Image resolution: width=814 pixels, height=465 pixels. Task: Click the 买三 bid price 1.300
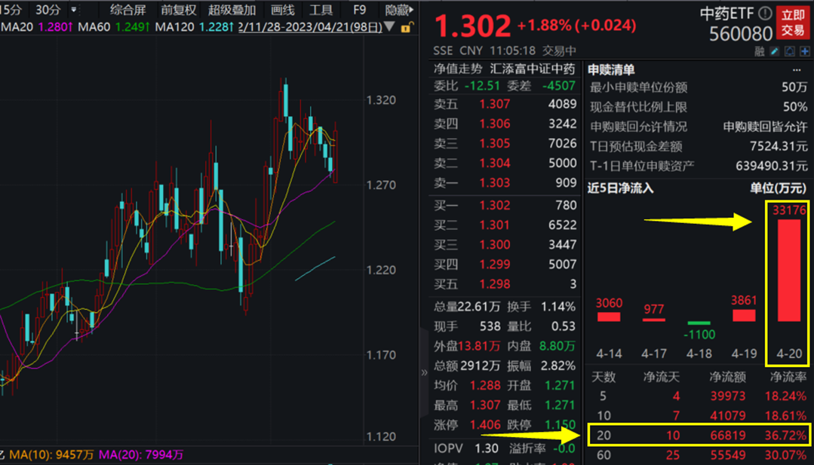tap(494, 245)
